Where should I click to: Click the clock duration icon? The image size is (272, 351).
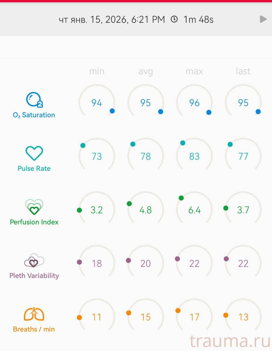pos(174,19)
